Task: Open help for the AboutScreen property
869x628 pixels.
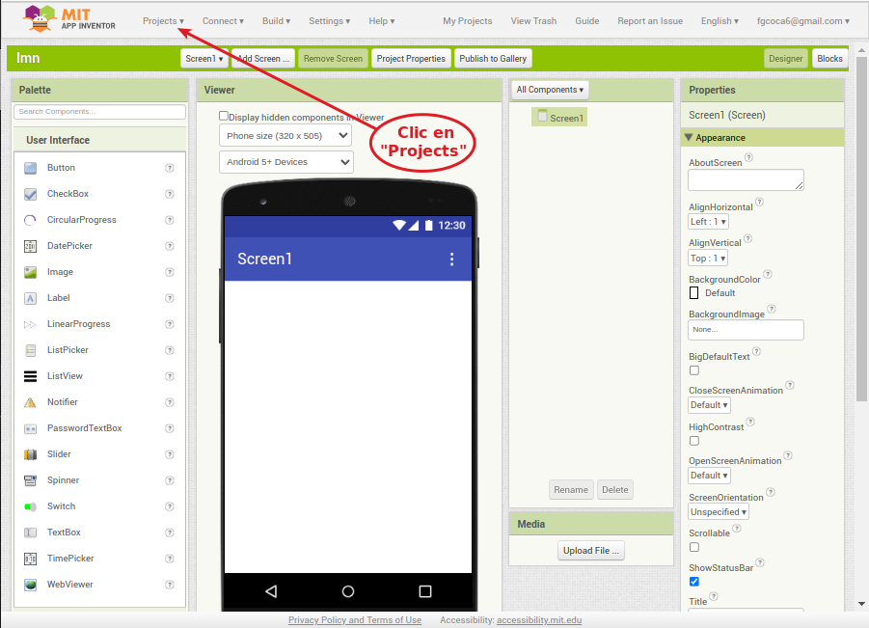Action: coord(748,157)
